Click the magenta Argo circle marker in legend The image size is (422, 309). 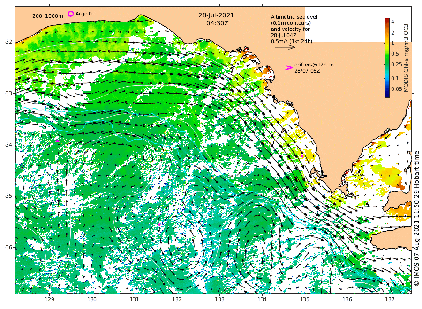[x=71, y=14]
